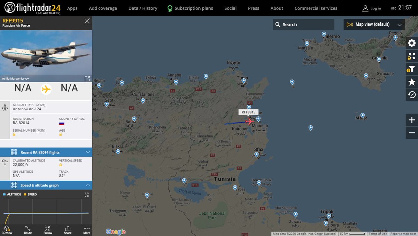Open the flight filters funnel icon
Screen dimensions: 418x236
[412, 69]
